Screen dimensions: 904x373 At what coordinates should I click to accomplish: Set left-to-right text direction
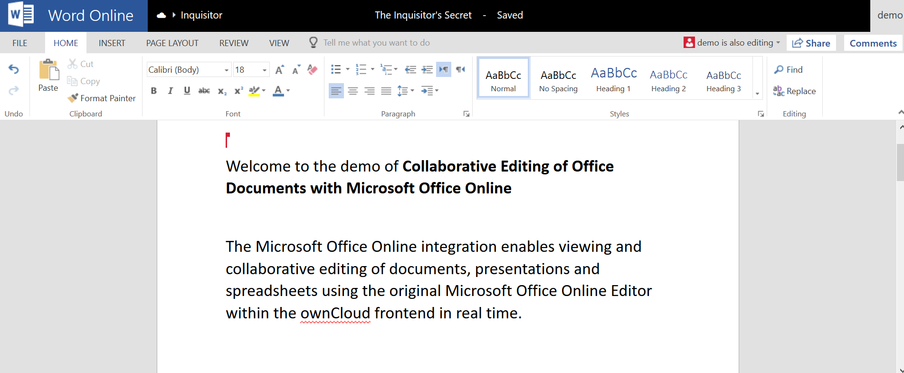pyautogui.click(x=444, y=69)
